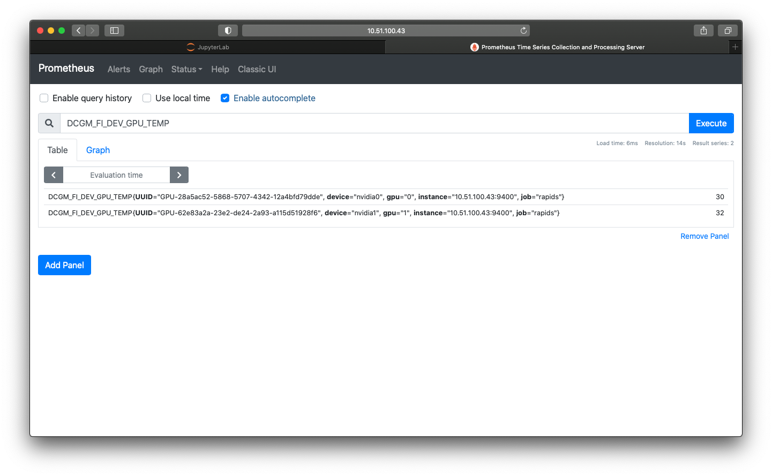Viewport: 772px width, 476px height.
Task: Click Remove Panel link
Action: click(704, 236)
